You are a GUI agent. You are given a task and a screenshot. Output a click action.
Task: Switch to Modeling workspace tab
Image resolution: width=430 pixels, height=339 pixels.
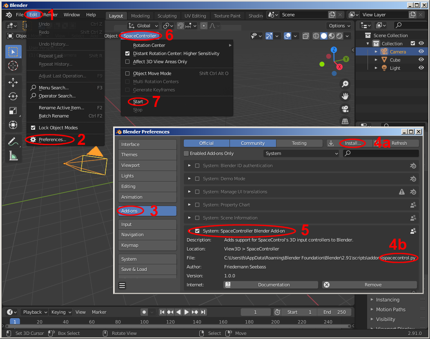click(x=140, y=16)
